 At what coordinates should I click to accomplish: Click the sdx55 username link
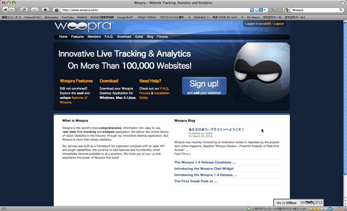pyautogui.click(x=267, y=24)
